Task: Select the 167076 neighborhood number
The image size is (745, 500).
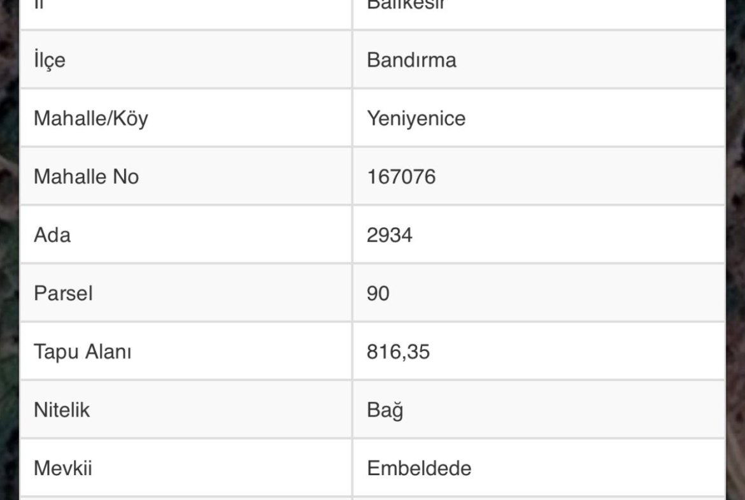Action: pyautogui.click(x=401, y=176)
